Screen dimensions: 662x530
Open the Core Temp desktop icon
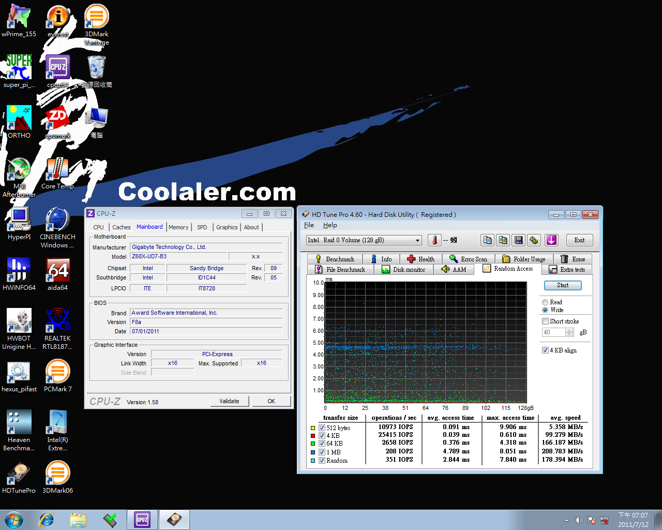tap(58, 173)
